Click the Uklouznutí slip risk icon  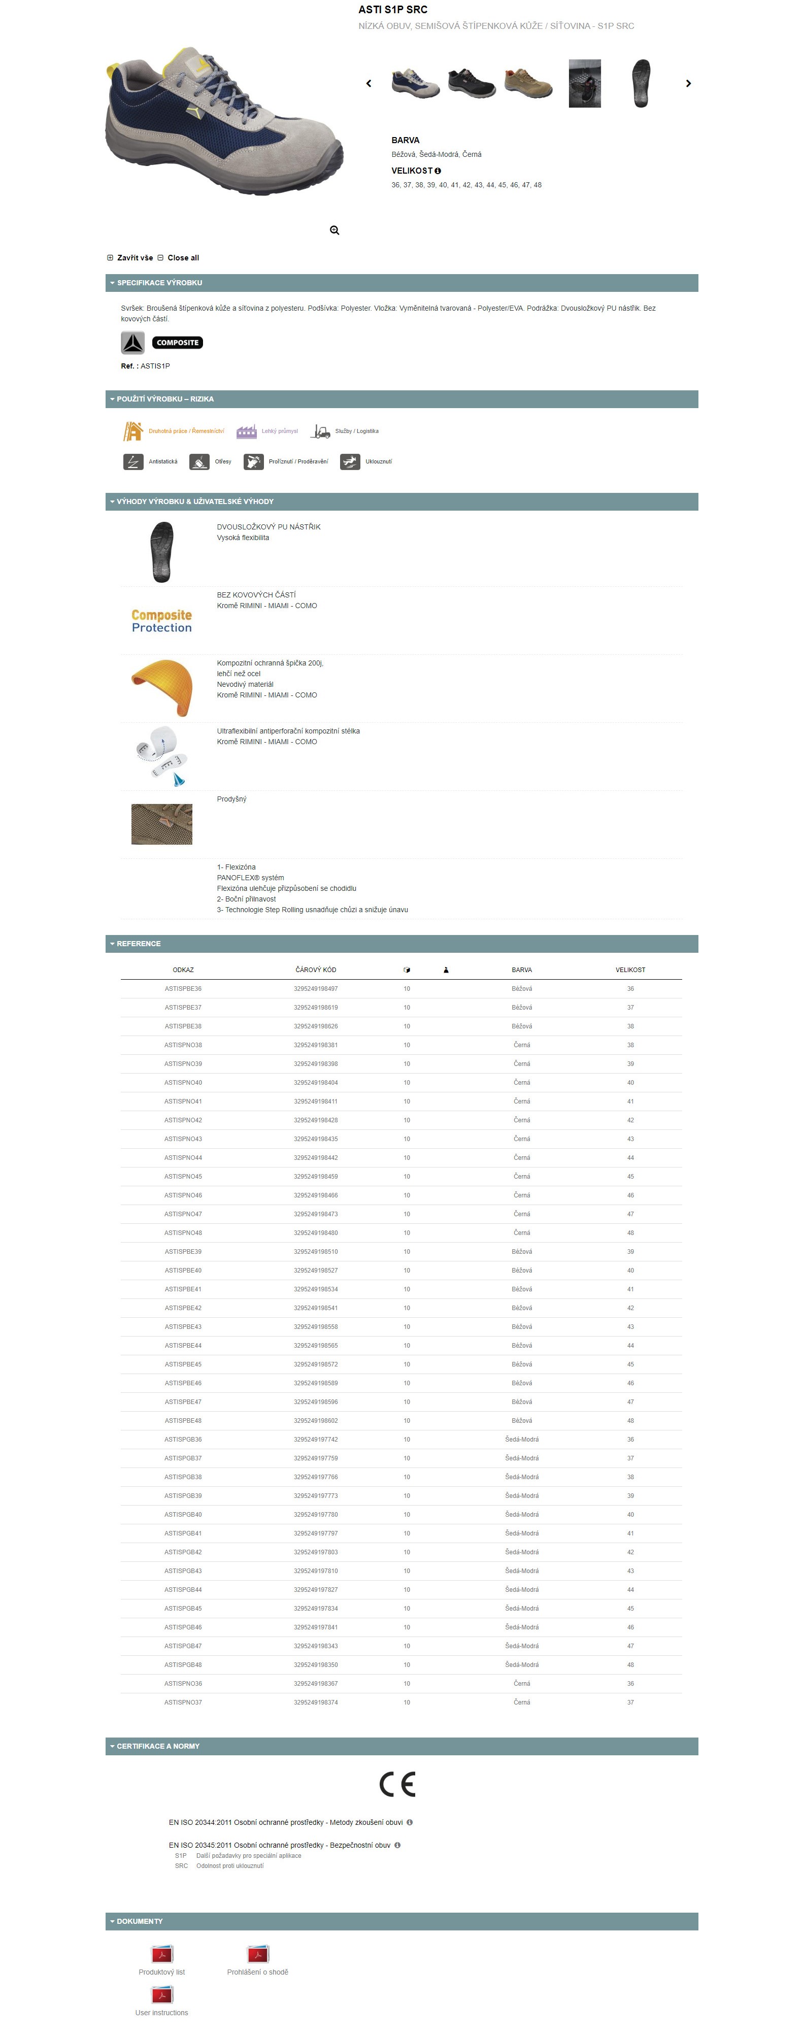tap(350, 461)
